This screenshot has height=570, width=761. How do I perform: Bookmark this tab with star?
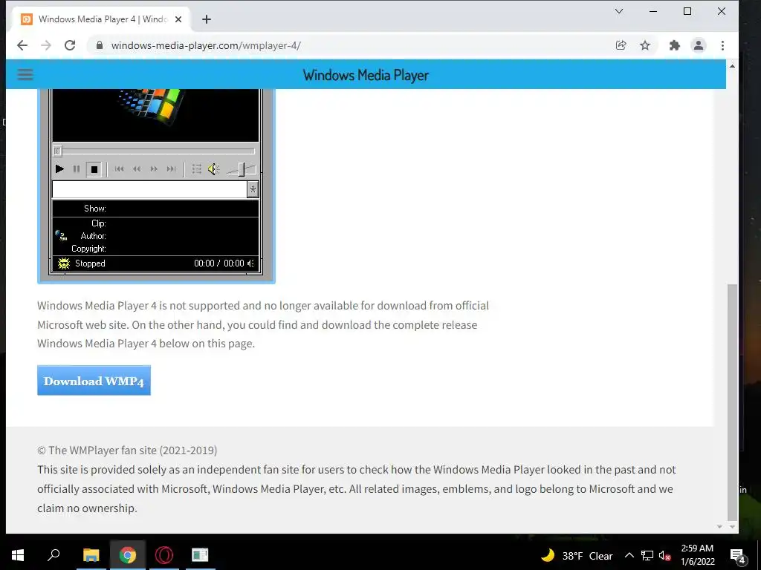[645, 45]
